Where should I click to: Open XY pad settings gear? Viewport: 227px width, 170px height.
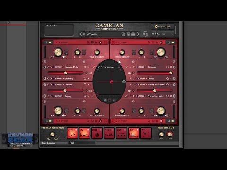coord(105,100)
